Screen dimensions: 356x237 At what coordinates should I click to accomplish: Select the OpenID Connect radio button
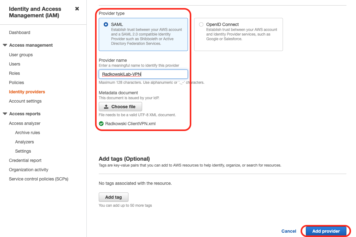[x=201, y=24]
